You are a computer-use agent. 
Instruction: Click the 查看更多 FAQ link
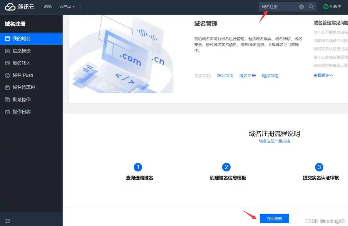323,75
